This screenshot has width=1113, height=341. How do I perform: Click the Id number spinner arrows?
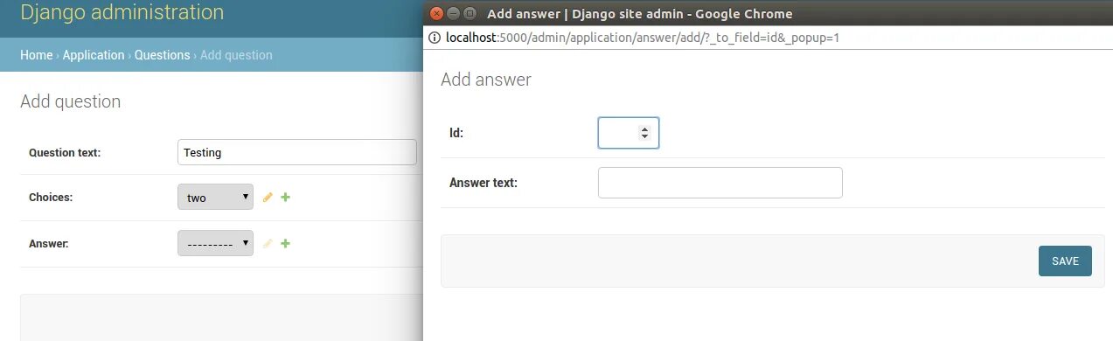point(644,133)
